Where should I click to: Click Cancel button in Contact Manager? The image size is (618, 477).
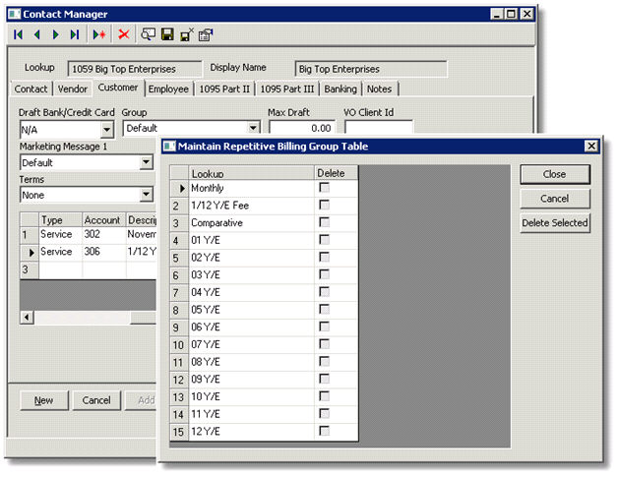96,400
